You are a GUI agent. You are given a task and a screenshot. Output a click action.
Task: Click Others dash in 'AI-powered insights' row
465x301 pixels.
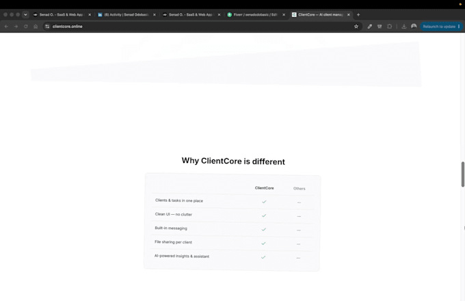click(x=298, y=258)
